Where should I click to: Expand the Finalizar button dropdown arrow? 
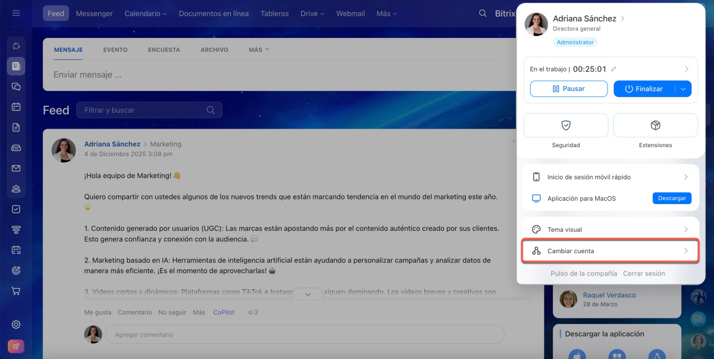683,89
